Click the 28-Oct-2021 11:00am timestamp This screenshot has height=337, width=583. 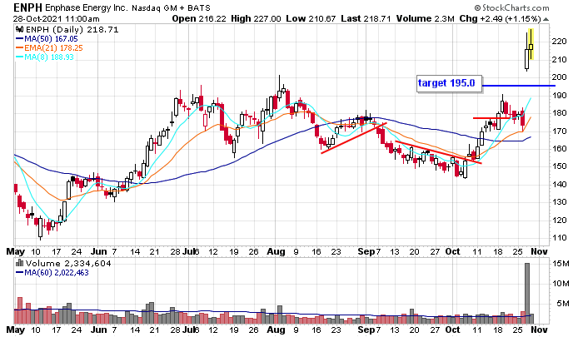(56, 18)
